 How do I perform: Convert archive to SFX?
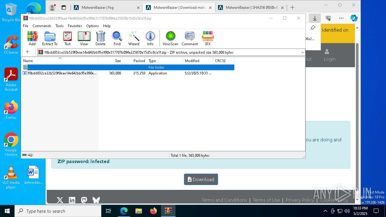coord(208,38)
